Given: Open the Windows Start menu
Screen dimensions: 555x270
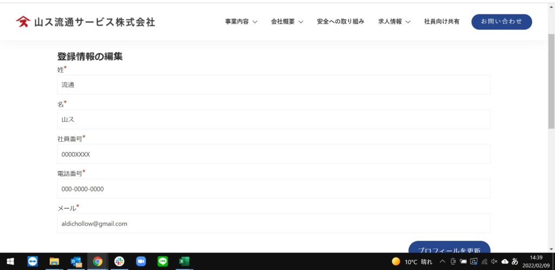Looking at the screenshot, I should click(10, 261).
